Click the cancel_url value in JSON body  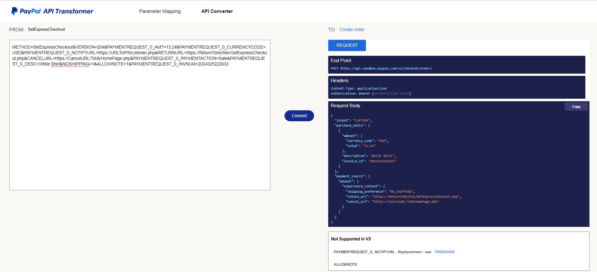click(406, 202)
